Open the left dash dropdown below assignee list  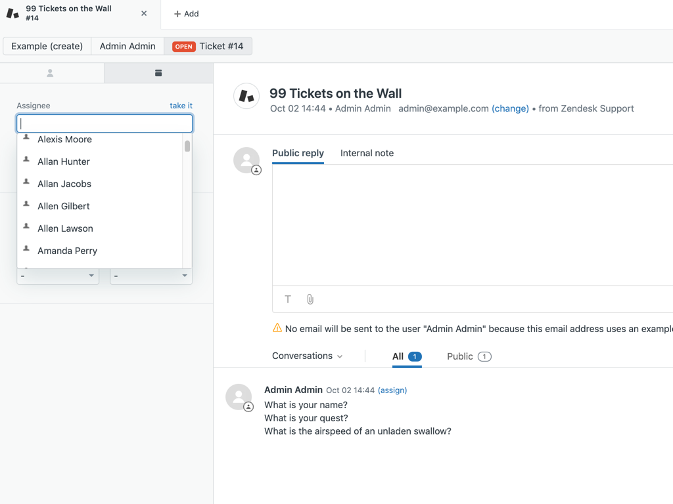[58, 276]
